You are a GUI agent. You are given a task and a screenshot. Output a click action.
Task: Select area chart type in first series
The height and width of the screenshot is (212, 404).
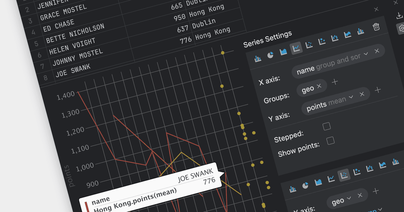[x=283, y=52]
